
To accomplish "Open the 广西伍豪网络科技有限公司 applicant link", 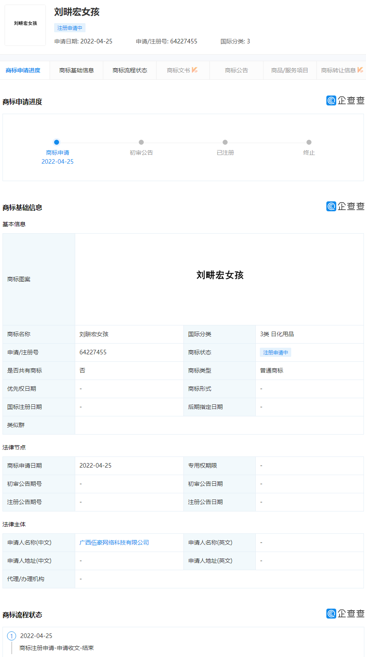I will (x=114, y=542).
